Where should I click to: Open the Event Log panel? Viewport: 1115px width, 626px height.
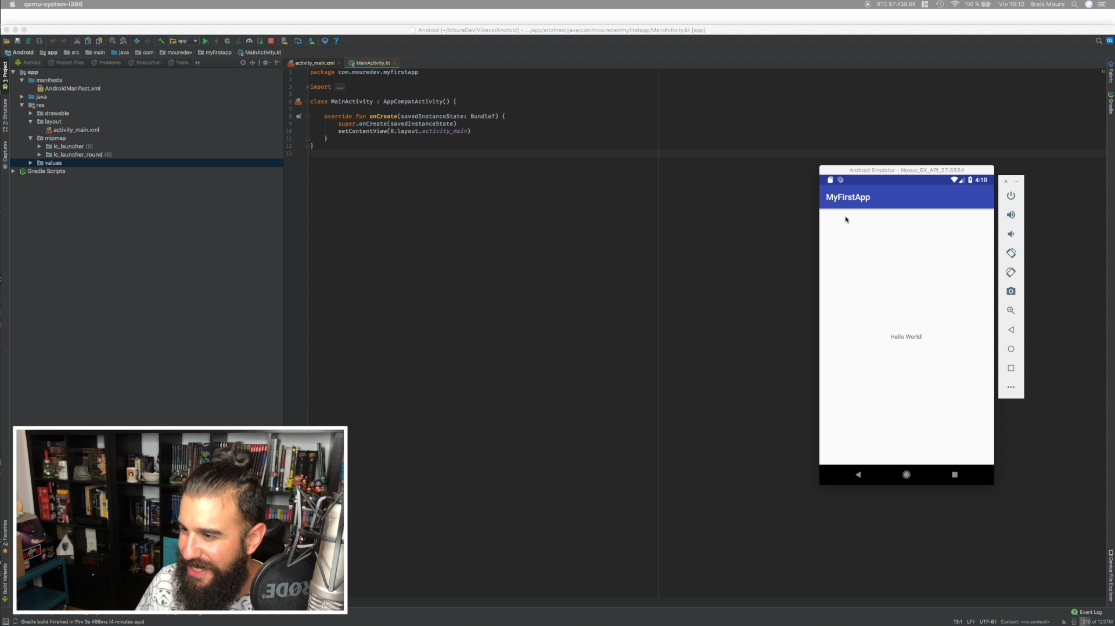[1086, 612]
